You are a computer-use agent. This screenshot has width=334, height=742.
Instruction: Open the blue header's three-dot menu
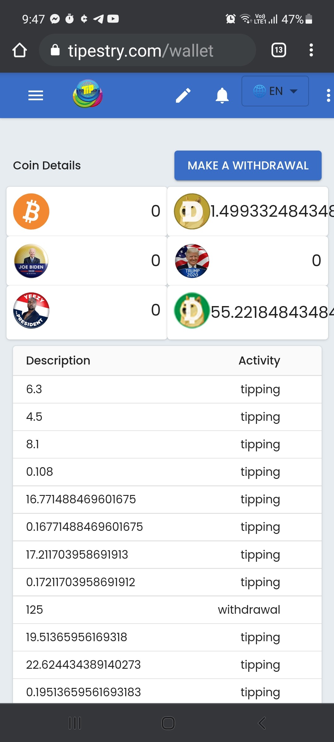pyautogui.click(x=328, y=95)
